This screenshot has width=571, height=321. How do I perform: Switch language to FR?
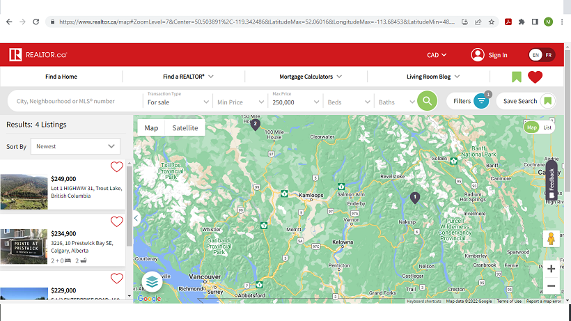click(549, 55)
